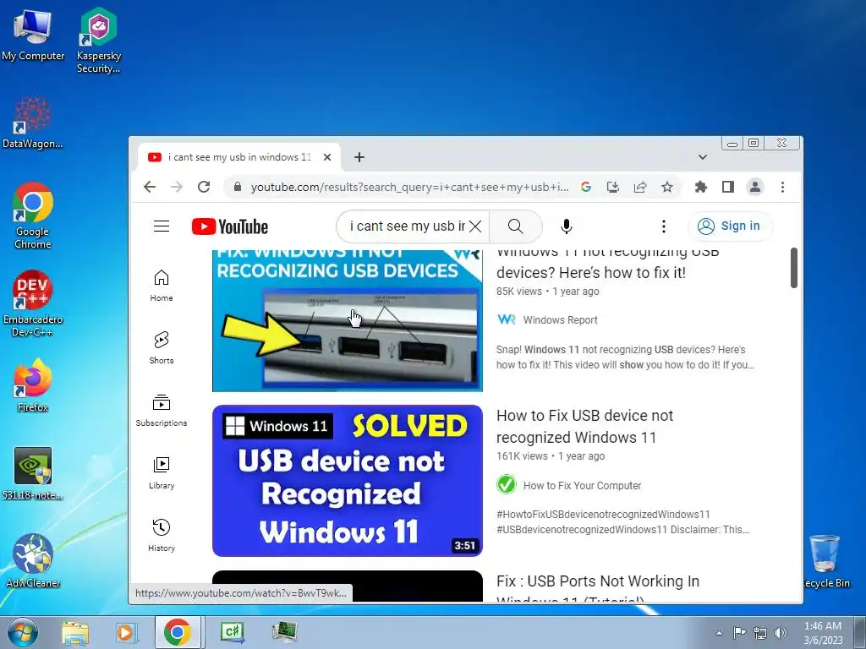Click How to Fix Your Computer channel avatar
This screenshot has width=866, height=649.
coord(506,484)
